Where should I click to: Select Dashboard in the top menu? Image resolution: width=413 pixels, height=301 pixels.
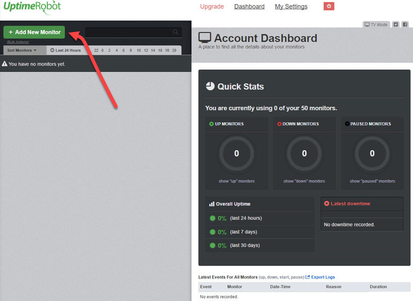(249, 6)
